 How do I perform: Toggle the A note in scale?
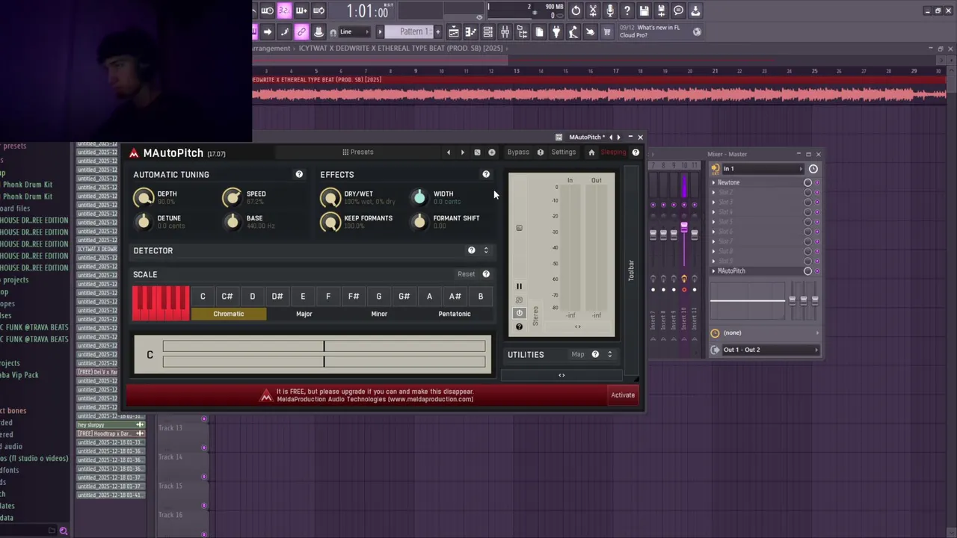point(429,297)
